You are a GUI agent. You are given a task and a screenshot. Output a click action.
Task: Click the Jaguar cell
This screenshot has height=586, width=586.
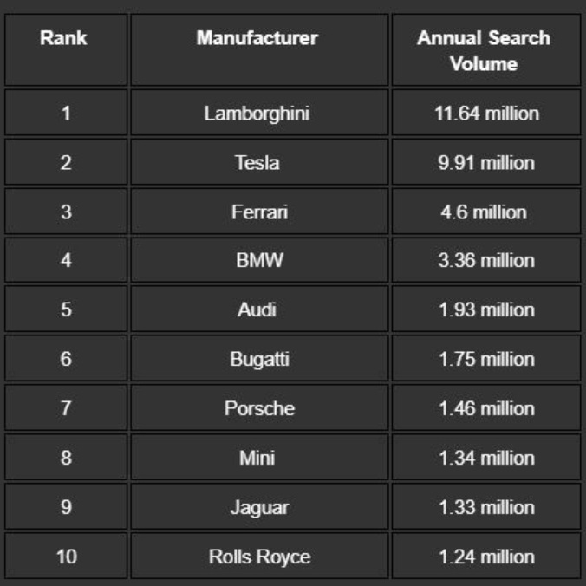point(257,507)
